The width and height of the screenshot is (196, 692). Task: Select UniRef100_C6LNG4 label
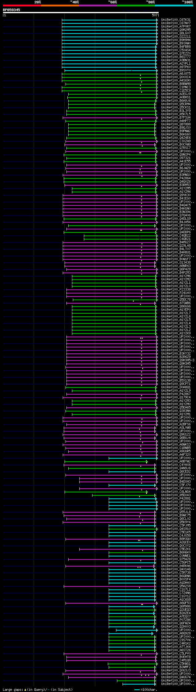(176, 492)
